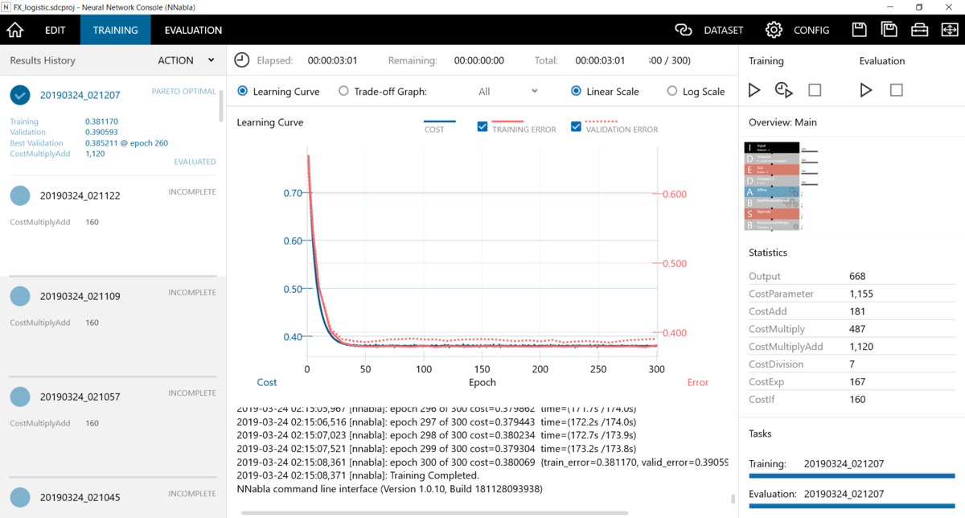
Task: Start evaluation with the Evaluation play icon
Action: coord(866,90)
